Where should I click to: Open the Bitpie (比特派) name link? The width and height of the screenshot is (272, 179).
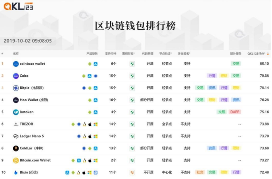coord(32,88)
